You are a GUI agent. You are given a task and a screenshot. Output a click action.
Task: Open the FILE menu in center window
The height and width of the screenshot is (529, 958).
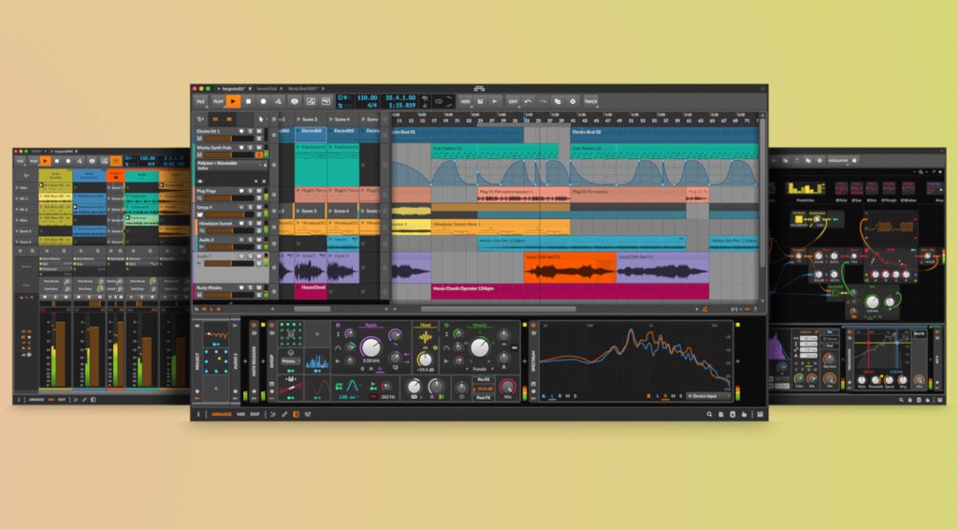201,101
